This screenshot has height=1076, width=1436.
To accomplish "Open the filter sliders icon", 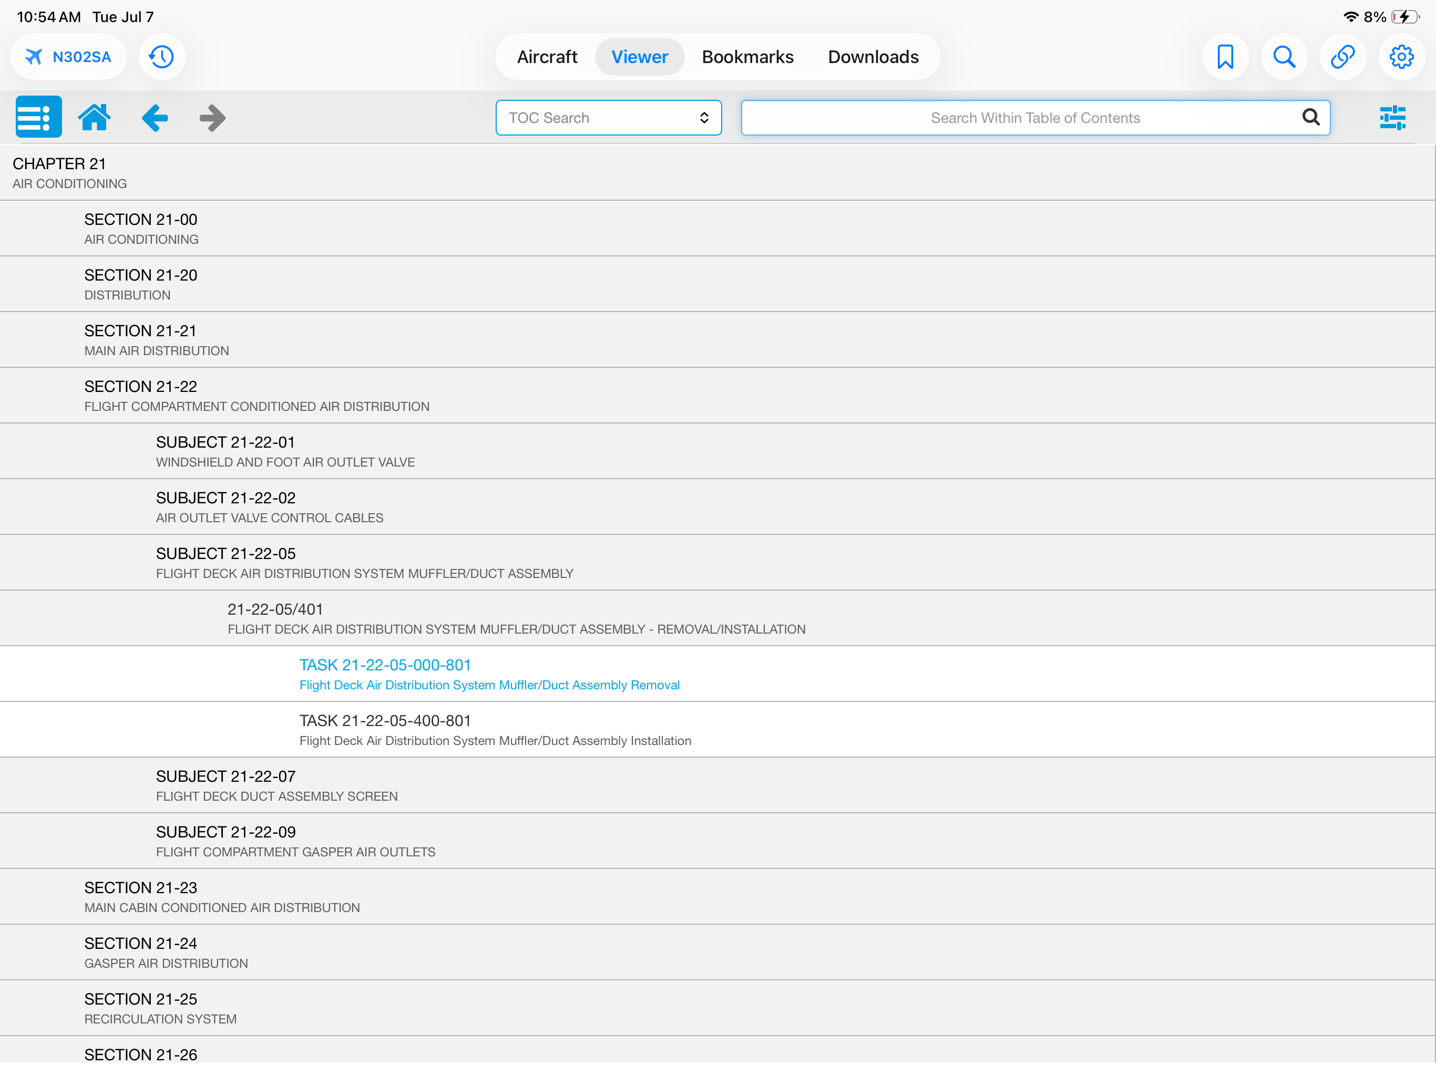I will pos(1392,118).
